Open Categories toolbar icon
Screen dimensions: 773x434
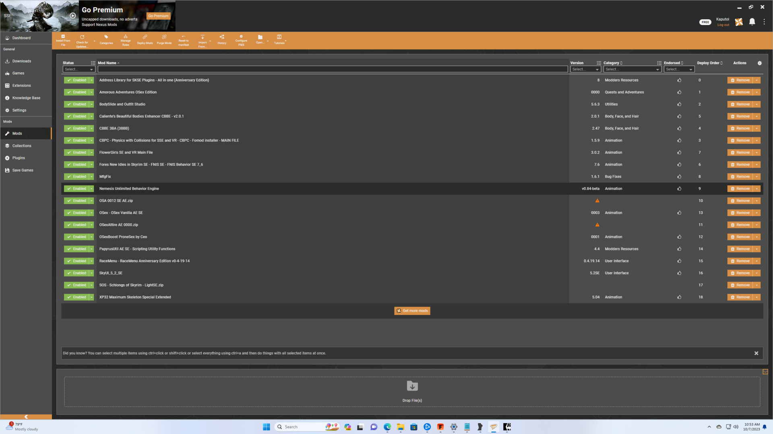click(106, 40)
